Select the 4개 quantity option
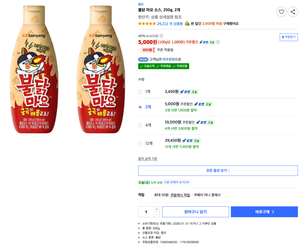Screen dimensions: 301x246 point(140,125)
